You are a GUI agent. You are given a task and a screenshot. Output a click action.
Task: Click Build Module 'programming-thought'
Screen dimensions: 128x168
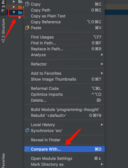click(x=65, y=110)
